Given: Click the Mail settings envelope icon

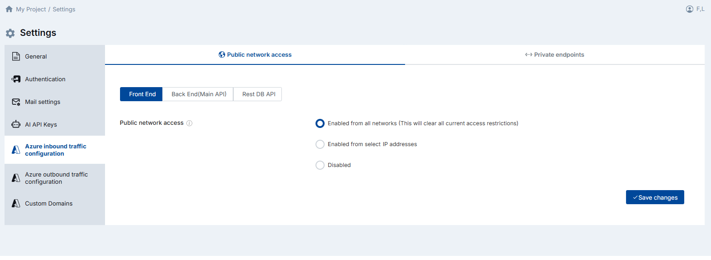Looking at the screenshot, I should [x=16, y=102].
